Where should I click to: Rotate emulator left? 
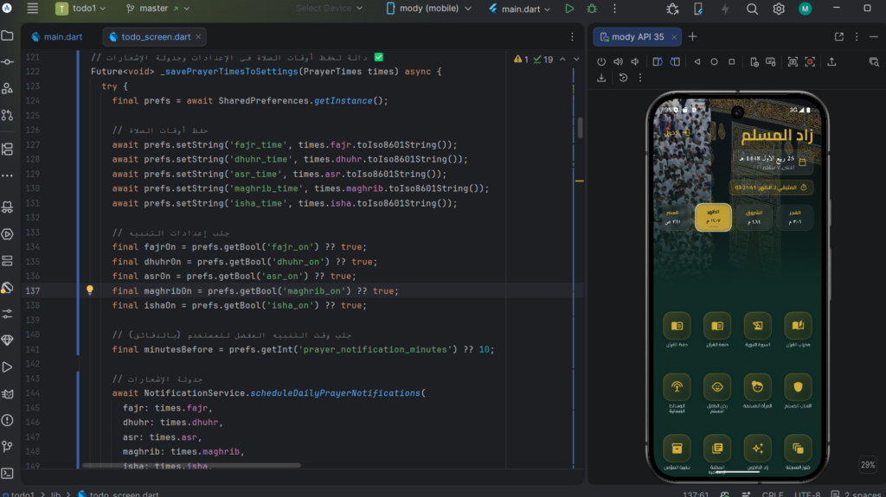(658, 61)
